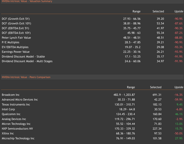Select the 'DCF (Growth Exit 5Y)' row label
184x144 pixels.
click(x=16, y=19)
